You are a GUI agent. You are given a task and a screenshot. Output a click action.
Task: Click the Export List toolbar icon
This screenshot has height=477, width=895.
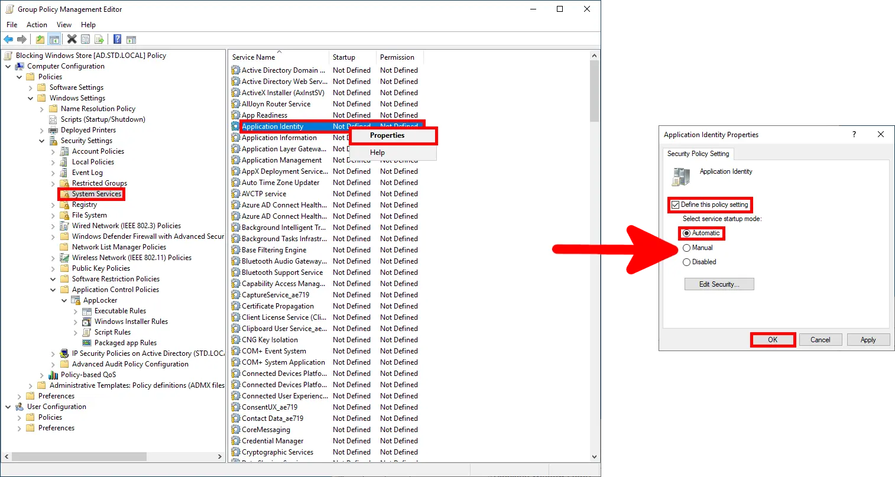(x=99, y=39)
